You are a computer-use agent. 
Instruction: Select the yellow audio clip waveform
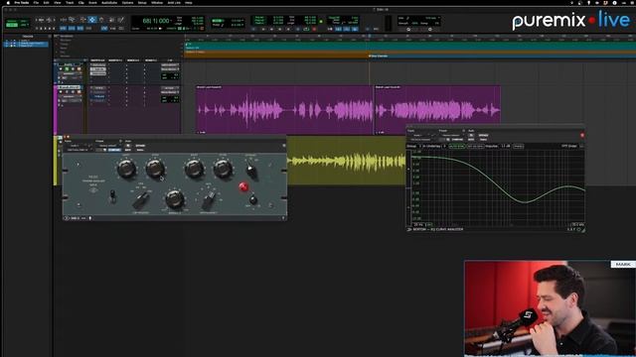[347, 161]
